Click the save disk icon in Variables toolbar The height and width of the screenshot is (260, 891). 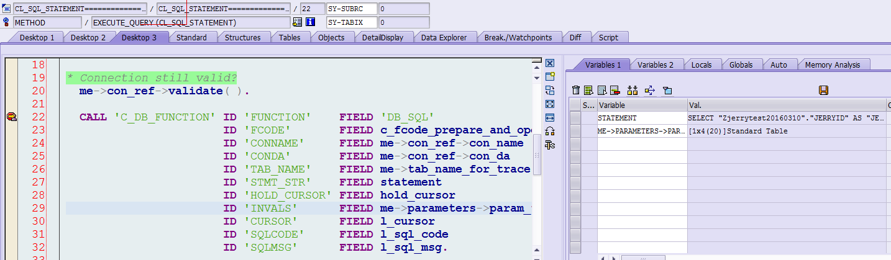(823, 91)
